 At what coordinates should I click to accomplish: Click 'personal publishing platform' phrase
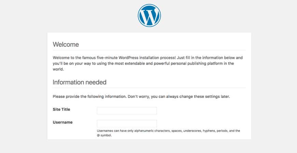click(x=196, y=63)
